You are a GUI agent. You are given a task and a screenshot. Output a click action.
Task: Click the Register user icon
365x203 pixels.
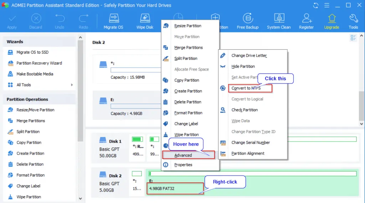[x=306, y=19]
